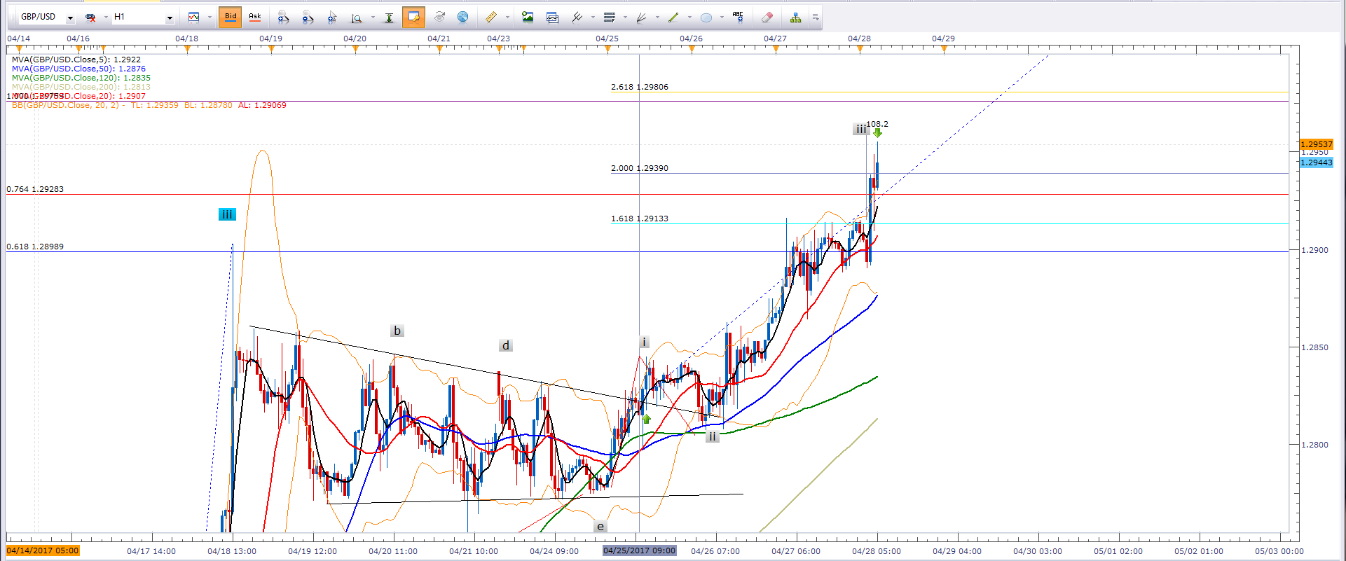This screenshot has height=561, width=1346.
Task: Select the eraser tool in toolbar
Action: pyautogui.click(x=767, y=17)
